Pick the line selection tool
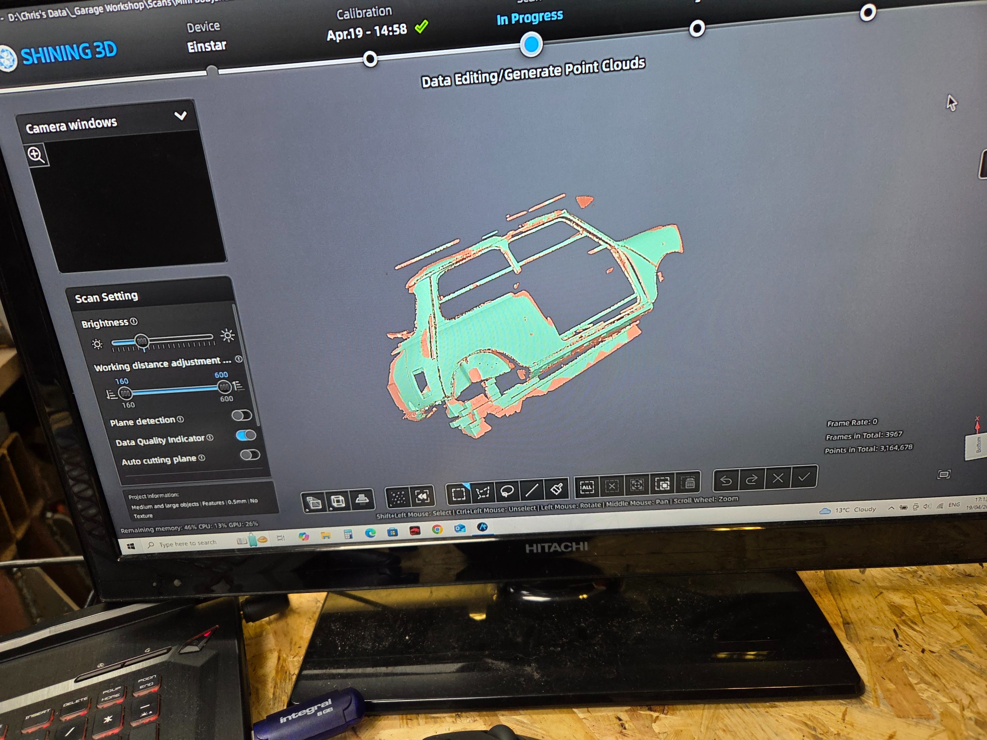The height and width of the screenshot is (740, 987). coord(531,490)
